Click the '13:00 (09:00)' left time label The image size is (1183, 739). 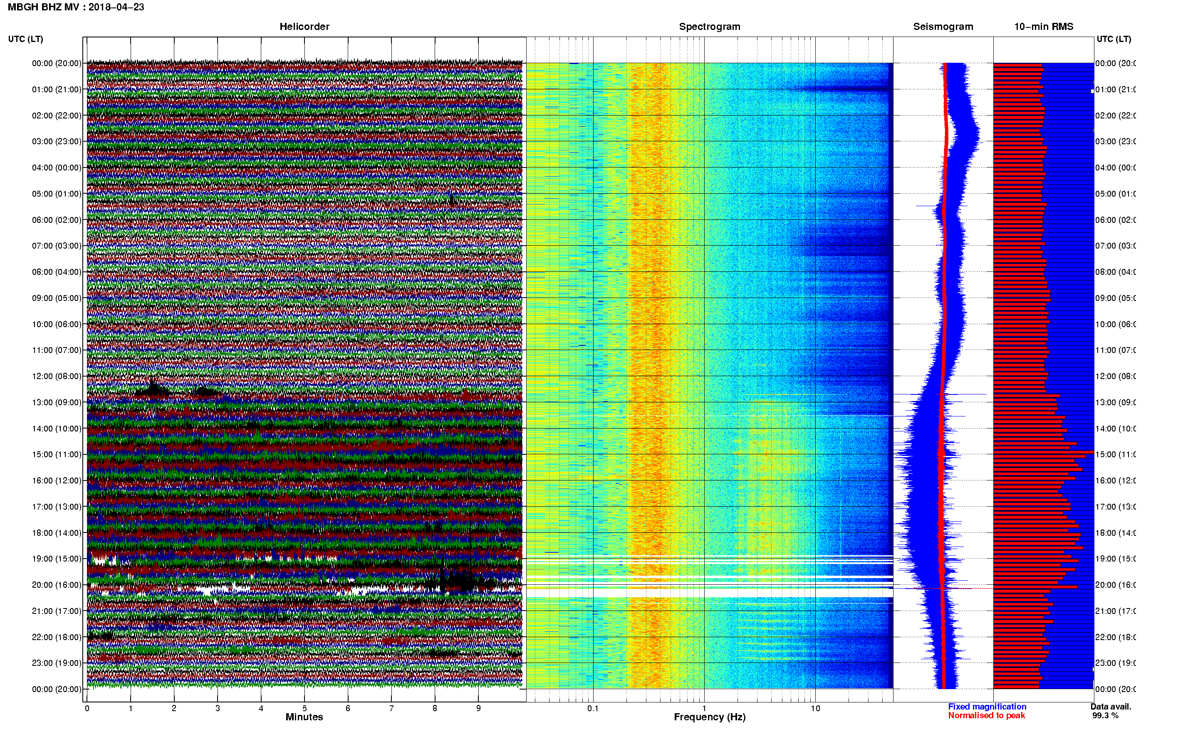57,402
